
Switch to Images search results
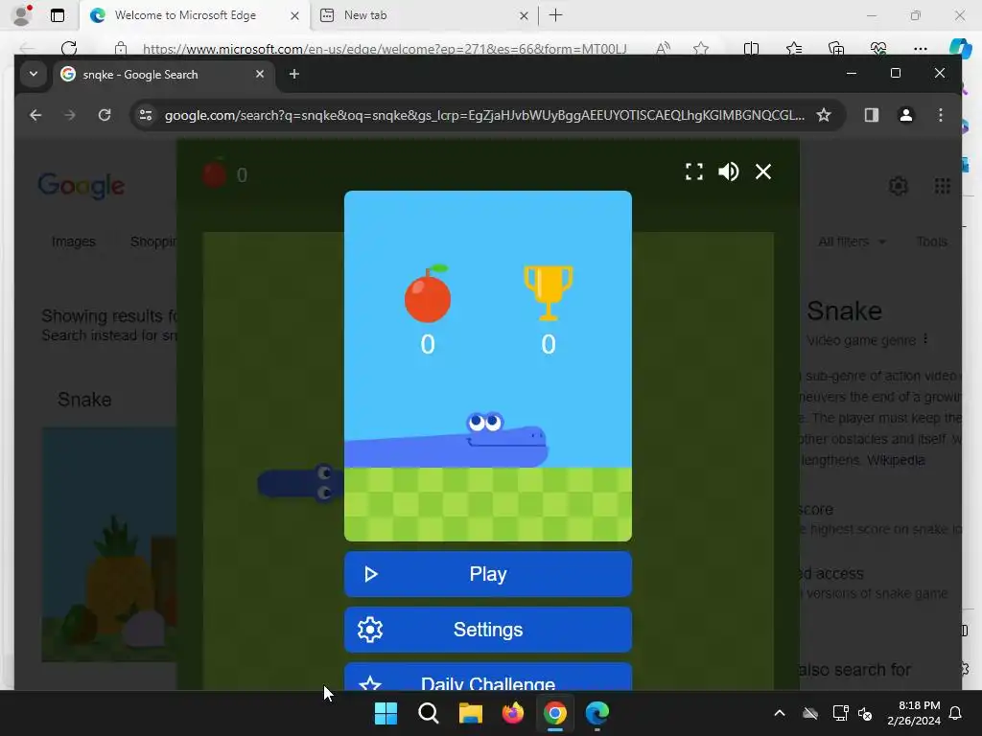point(73,241)
